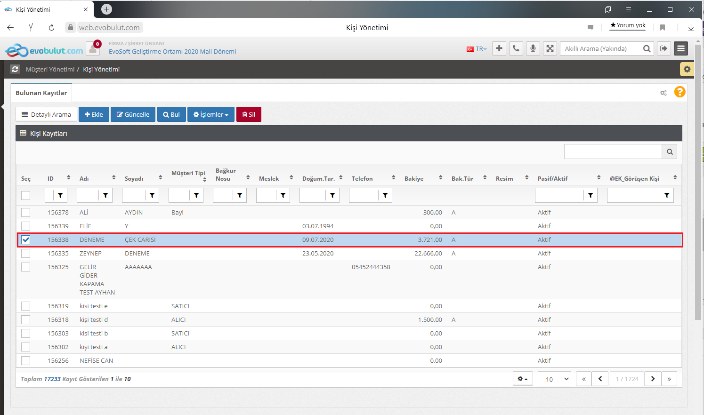Check the box for ALİ AYDIN row
The image size is (704, 415).
pos(26,212)
